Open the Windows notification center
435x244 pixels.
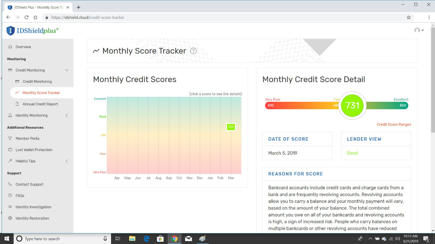pos(426,239)
